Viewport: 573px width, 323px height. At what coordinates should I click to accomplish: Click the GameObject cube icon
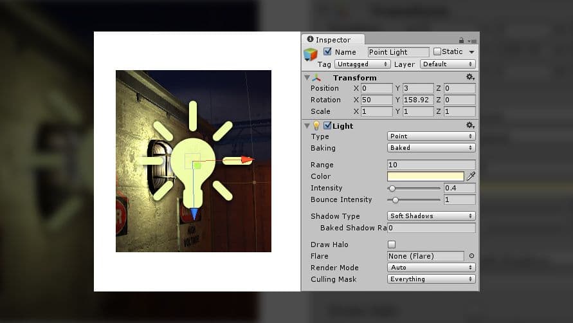pos(311,55)
